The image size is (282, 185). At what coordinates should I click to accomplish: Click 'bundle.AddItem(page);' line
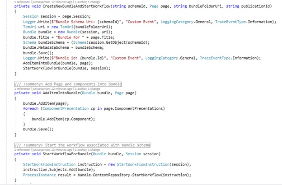[46, 103]
